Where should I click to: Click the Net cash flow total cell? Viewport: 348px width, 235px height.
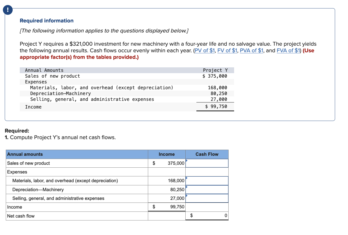[207, 216]
